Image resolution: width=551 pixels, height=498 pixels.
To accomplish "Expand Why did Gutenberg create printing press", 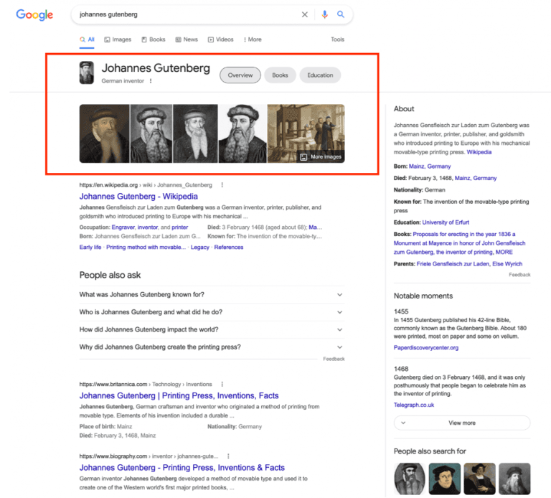I will (x=212, y=347).
